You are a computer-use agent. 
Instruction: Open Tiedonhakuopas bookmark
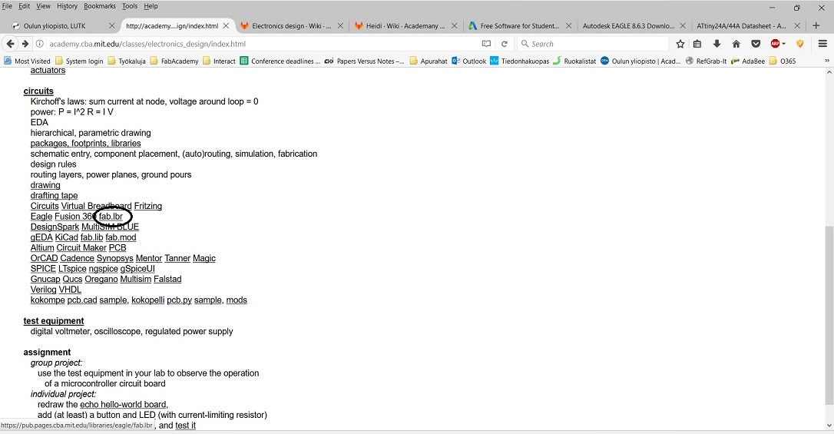click(520, 61)
